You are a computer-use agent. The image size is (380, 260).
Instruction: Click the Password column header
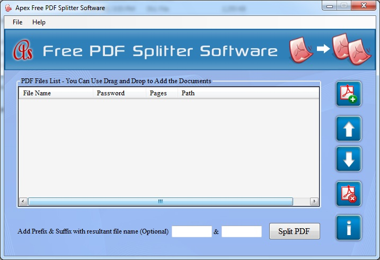point(119,93)
